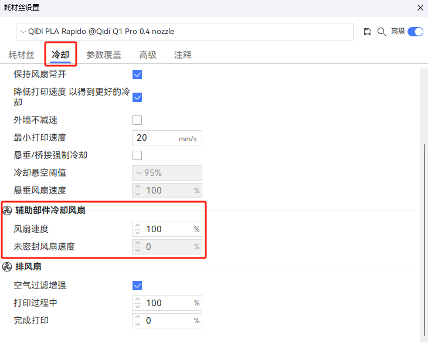Increase 完成打印 value with up arrow

138,317
